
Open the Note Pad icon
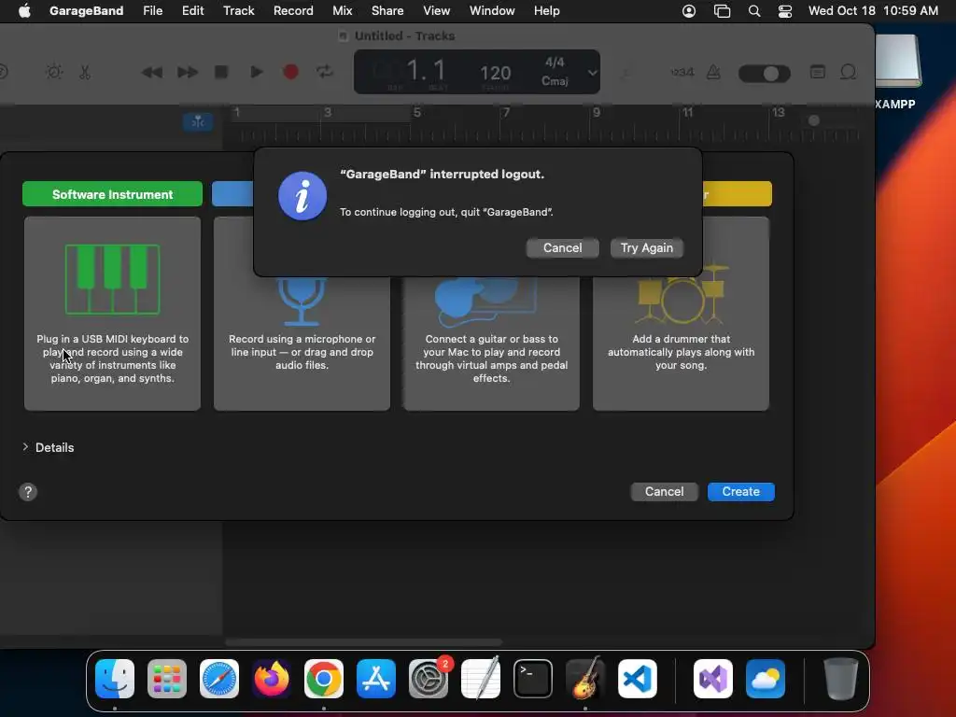point(817,73)
